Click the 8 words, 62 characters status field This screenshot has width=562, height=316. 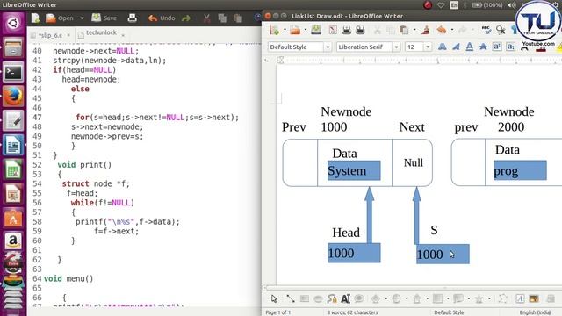[x=352, y=312]
